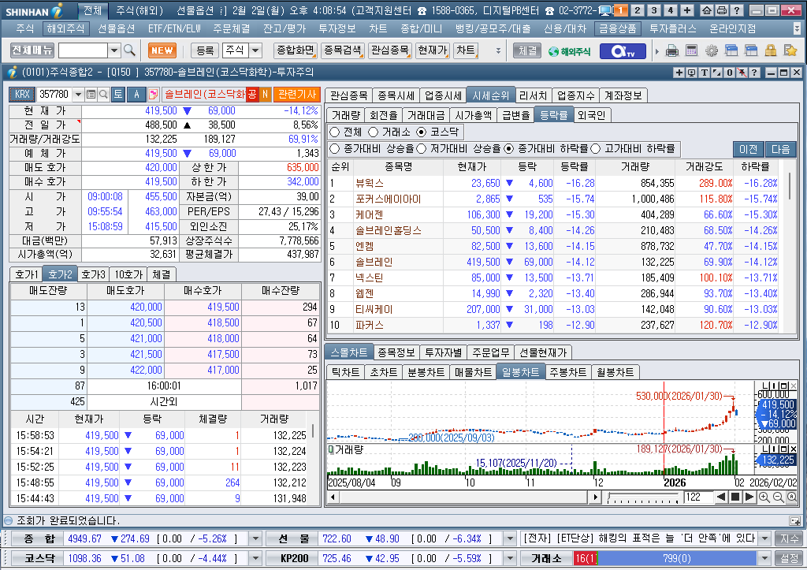Open the menu search box dropdown arrow
The width and height of the screenshot is (807, 570).
point(114,50)
